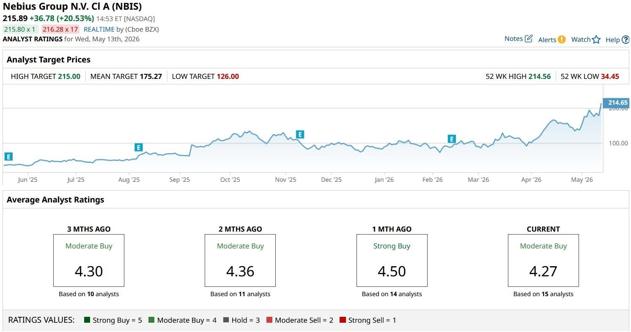
Task: Open the Notes edit icon
Action: coord(529,39)
